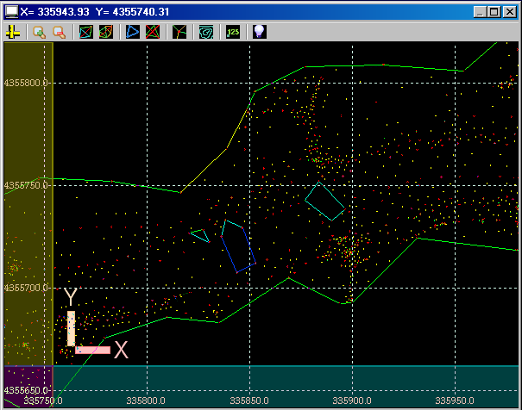Close the coordinate viewer window
The width and height of the screenshot is (522, 410).
coord(510,12)
